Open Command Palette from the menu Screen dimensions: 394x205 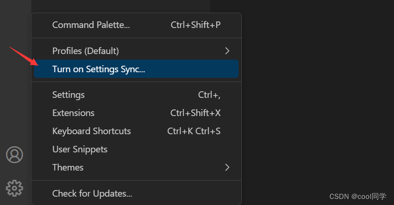click(x=91, y=25)
